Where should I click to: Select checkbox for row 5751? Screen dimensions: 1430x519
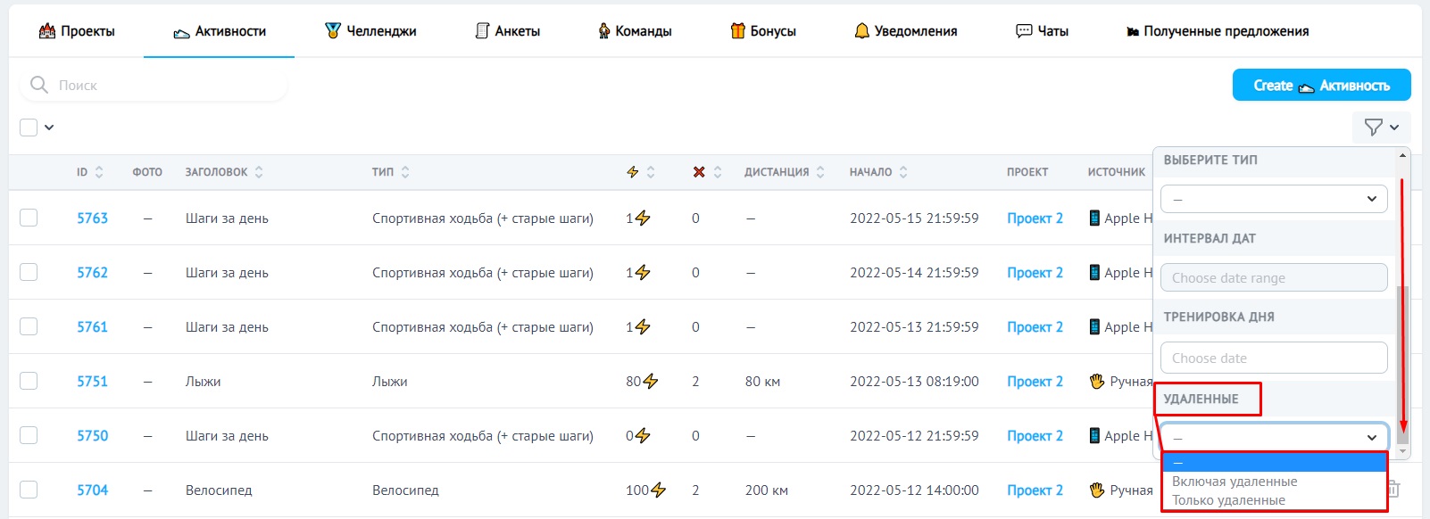(x=29, y=381)
